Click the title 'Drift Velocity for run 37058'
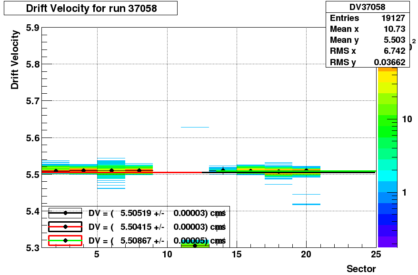The height and width of the screenshot is (275, 418). tap(91, 8)
